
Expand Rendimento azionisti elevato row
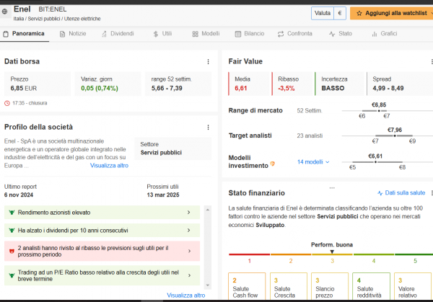click(x=102, y=213)
